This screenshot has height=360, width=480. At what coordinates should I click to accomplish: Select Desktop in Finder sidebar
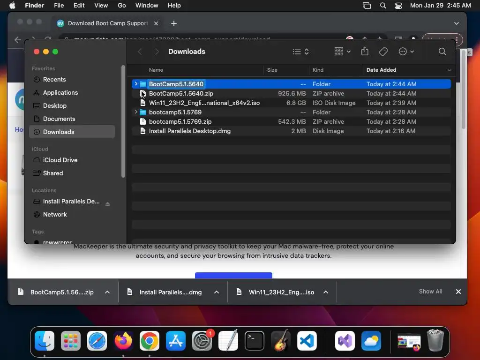[72, 105]
